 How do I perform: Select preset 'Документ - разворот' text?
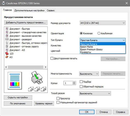pyautogui.click(x=21, y=39)
